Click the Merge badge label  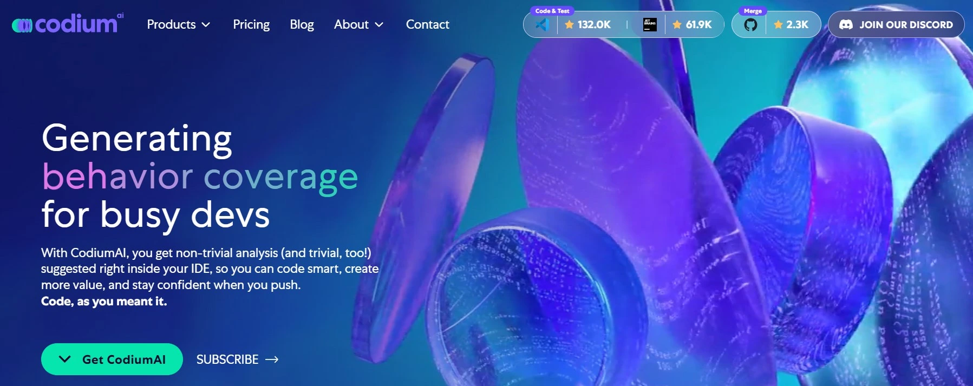(x=753, y=11)
